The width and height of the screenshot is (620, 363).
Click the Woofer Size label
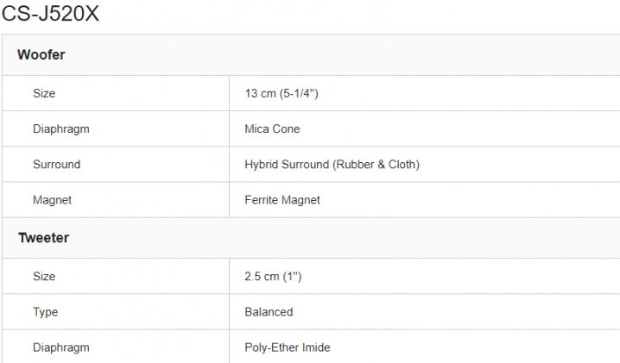(x=44, y=93)
